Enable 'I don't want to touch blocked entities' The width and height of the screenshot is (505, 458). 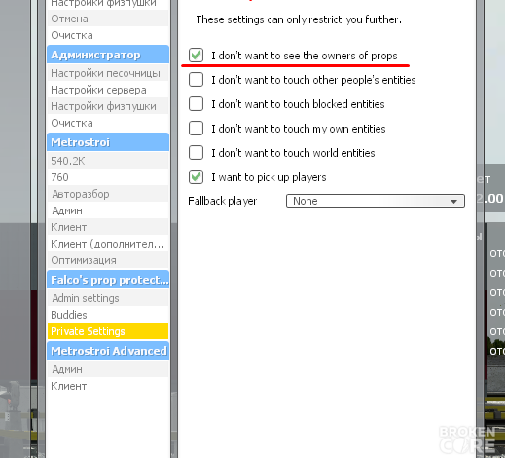(196, 104)
